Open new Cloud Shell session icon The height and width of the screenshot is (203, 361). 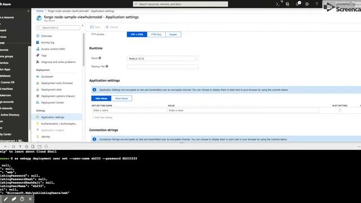[x=39, y=147]
